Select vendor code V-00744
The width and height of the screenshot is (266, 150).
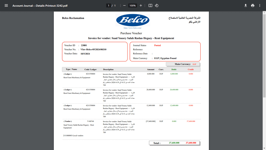(91, 121)
